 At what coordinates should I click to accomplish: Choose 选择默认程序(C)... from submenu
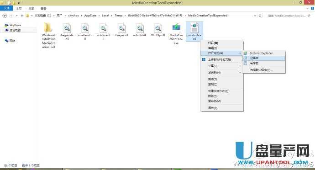[x=264, y=70]
